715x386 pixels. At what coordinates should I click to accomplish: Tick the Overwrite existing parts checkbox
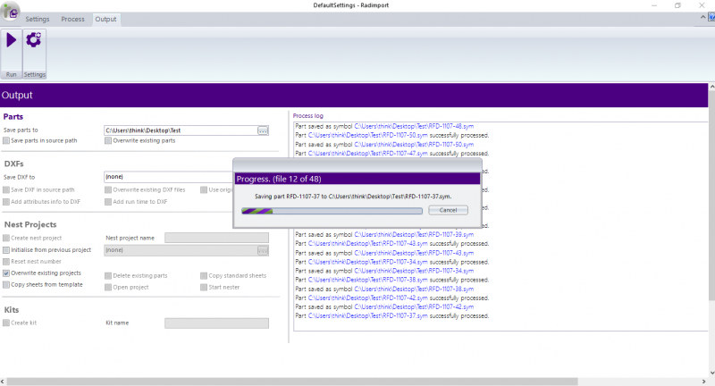(108, 140)
